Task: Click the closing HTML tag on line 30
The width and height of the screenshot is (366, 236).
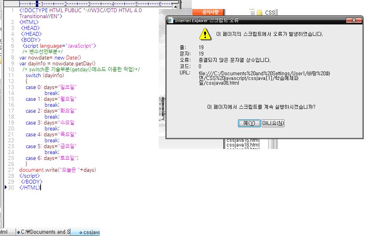Action: 30,188
